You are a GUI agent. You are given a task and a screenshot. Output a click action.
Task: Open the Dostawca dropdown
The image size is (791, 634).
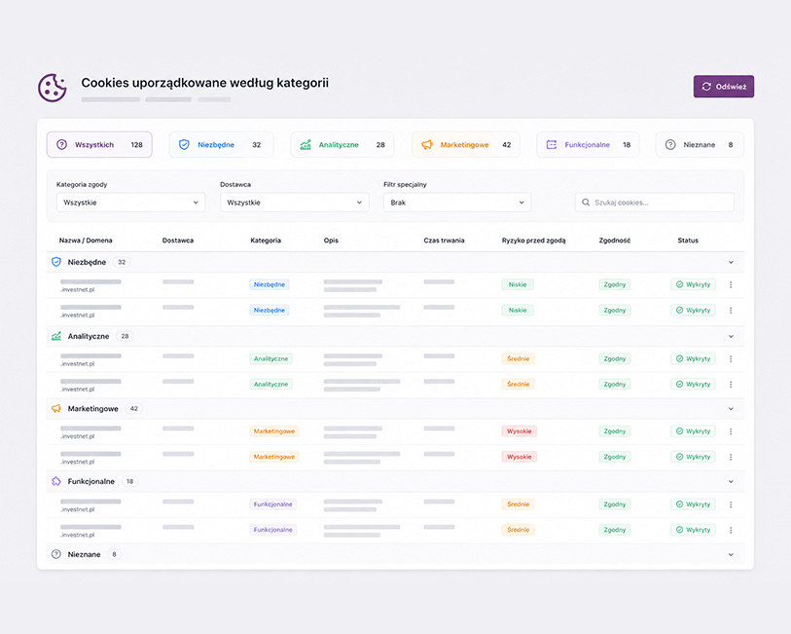click(295, 203)
